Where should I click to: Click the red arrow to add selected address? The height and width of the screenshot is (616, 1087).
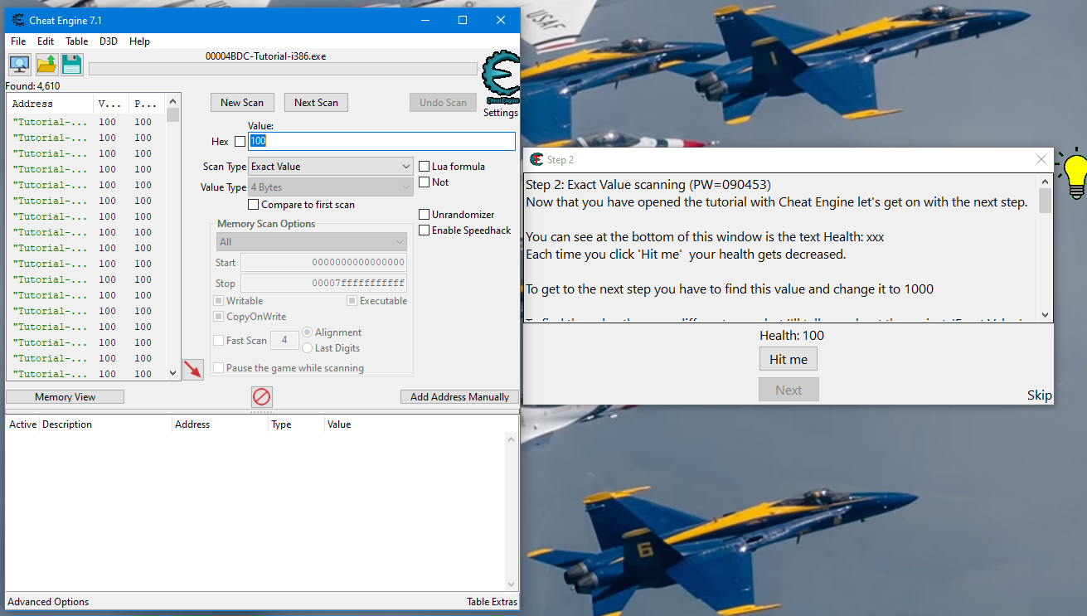193,371
